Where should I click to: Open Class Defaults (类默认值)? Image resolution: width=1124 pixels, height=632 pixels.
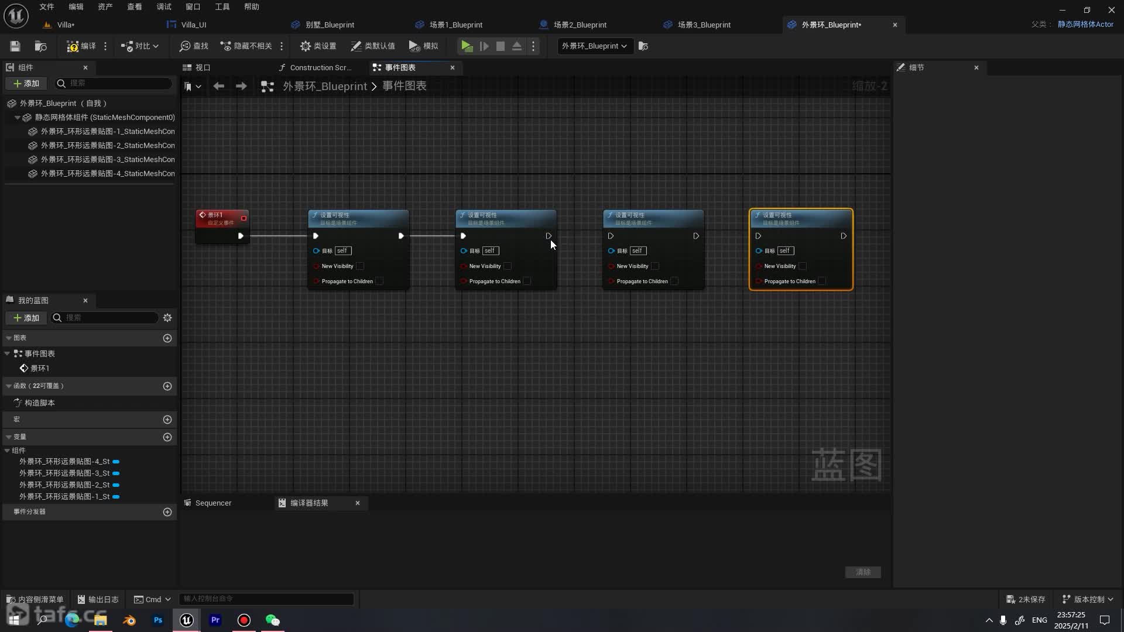[x=372, y=46]
